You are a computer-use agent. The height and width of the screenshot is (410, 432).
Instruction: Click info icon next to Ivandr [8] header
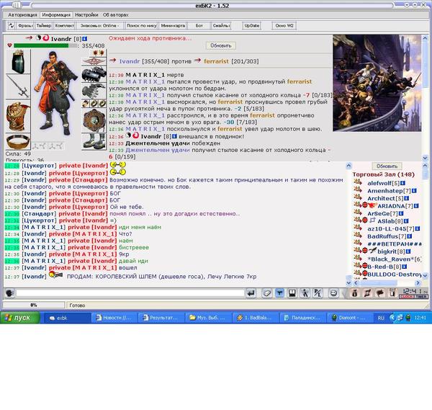[x=85, y=39]
